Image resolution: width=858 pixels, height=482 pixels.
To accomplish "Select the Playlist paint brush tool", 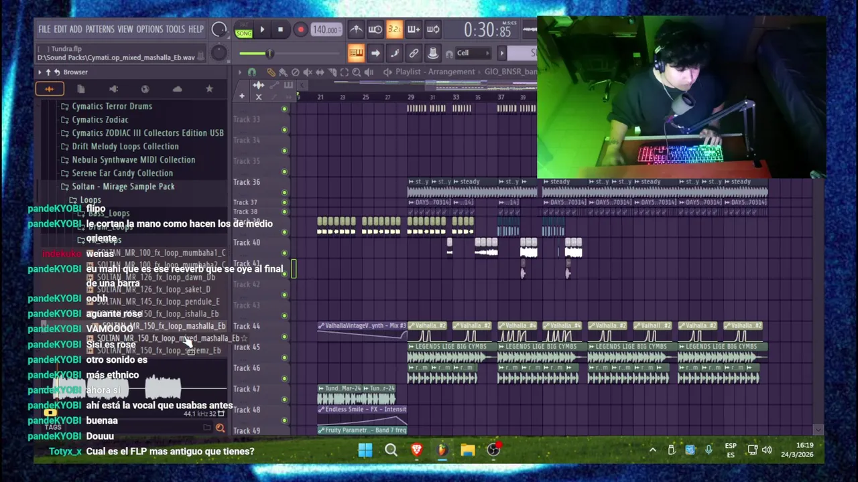I will coord(283,72).
